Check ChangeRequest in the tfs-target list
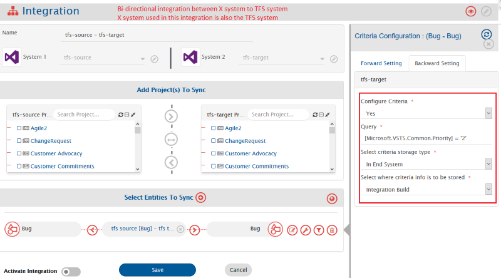The width and height of the screenshot is (501, 278). pos(214,141)
